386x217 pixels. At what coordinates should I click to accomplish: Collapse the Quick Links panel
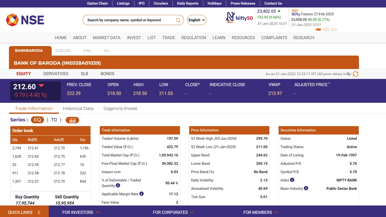pyautogui.click(x=39, y=212)
